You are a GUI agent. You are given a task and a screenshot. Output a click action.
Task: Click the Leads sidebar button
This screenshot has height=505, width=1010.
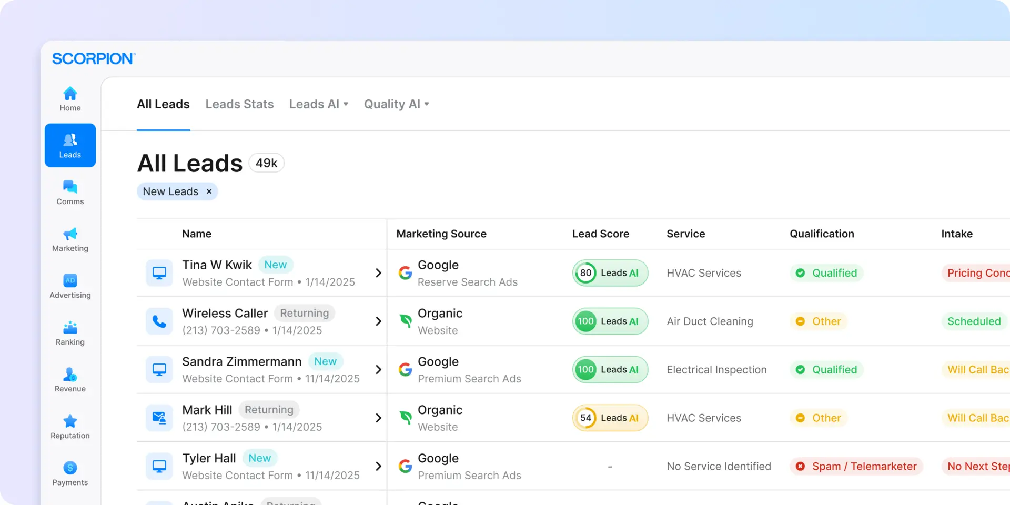click(70, 145)
